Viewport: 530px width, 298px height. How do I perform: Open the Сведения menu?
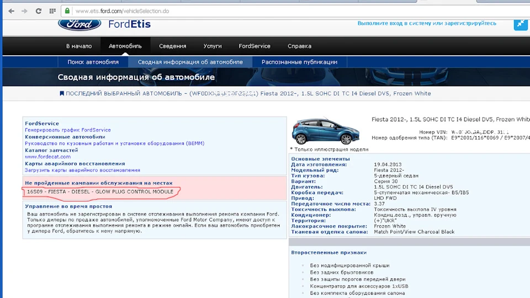click(172, 46)
